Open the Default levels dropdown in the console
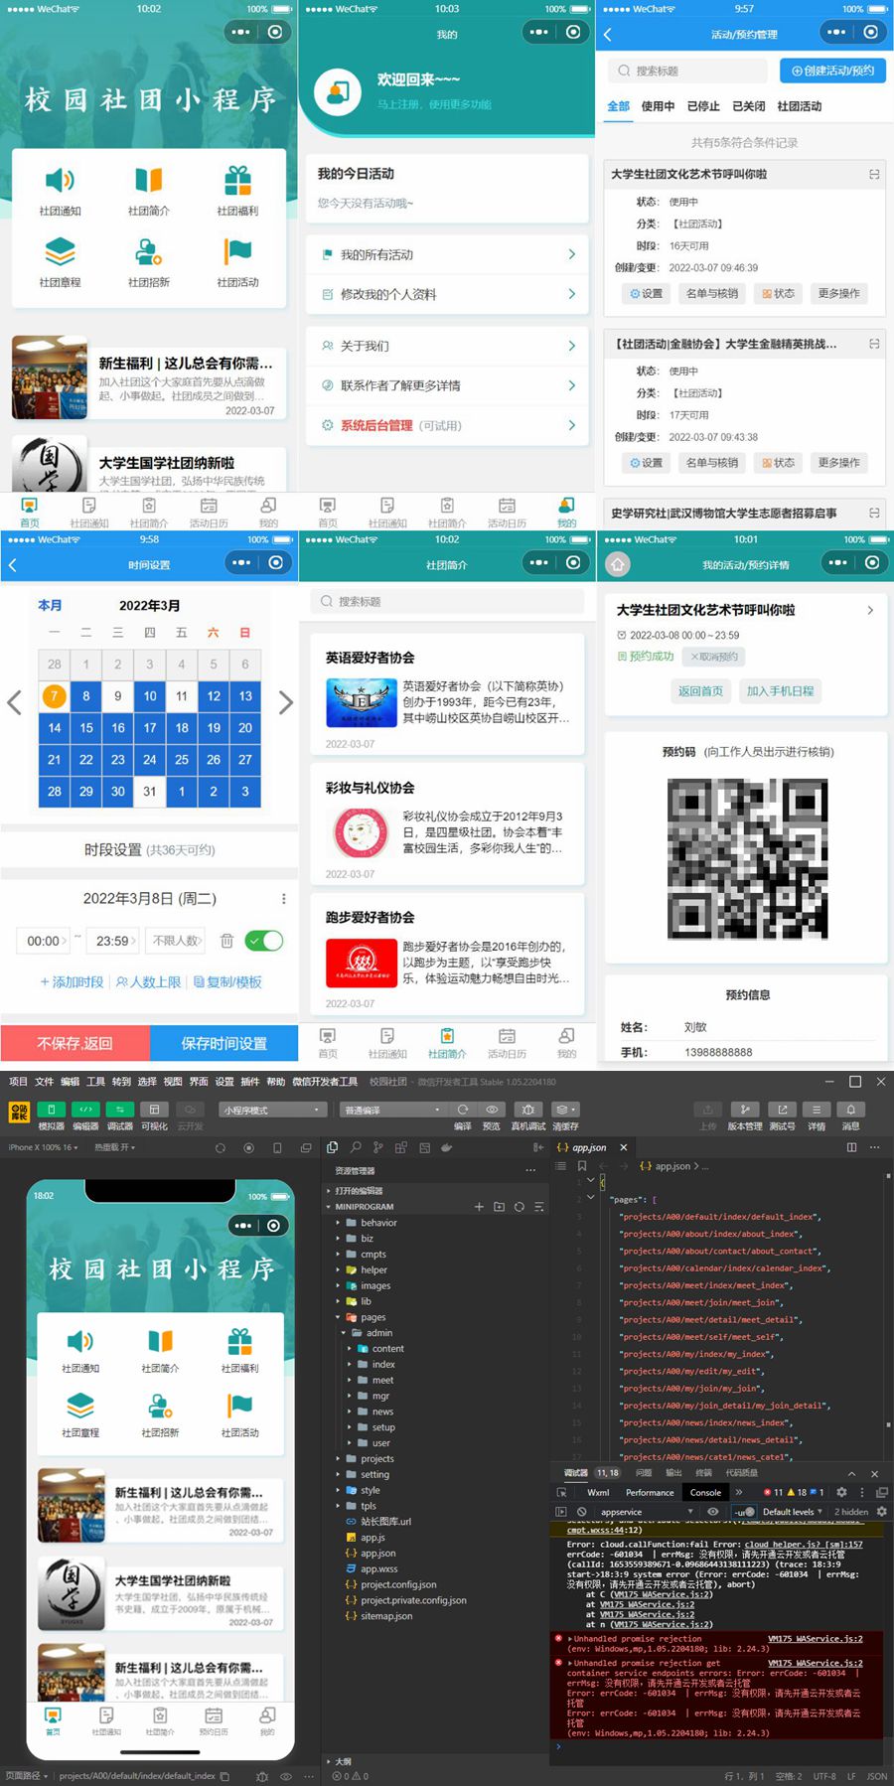 pyautogui.click(x=792, y=1512)
